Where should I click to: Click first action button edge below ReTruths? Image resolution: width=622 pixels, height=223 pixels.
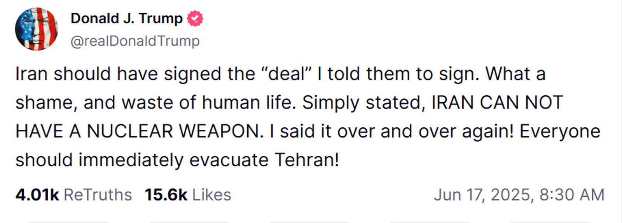point(69,222)
